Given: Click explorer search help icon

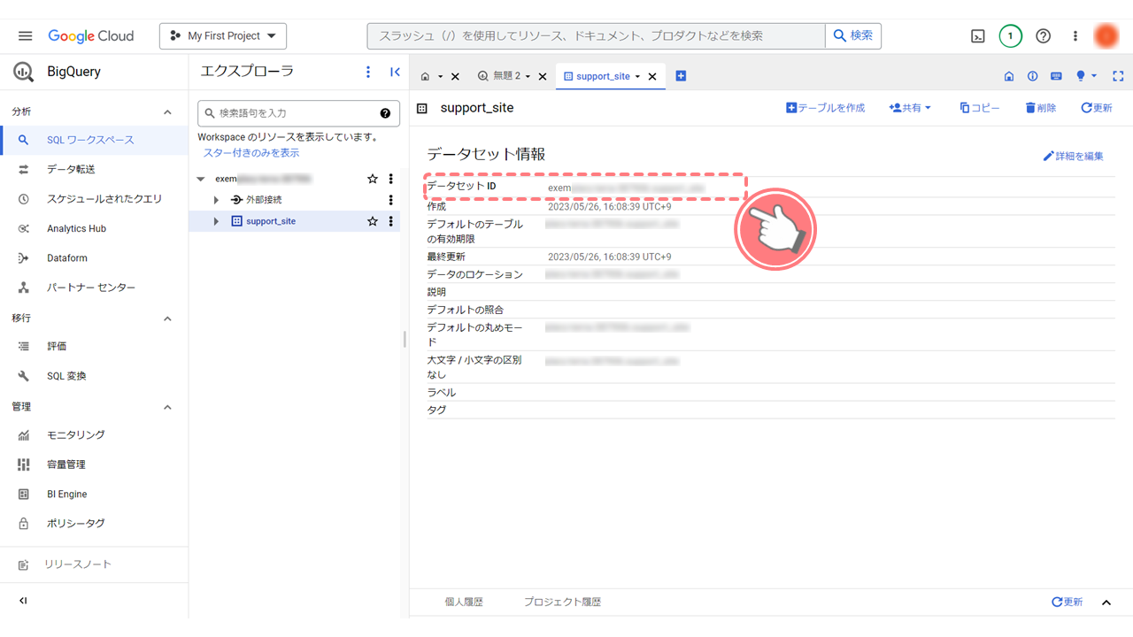Looking at the screenshot, I should 385,113.
